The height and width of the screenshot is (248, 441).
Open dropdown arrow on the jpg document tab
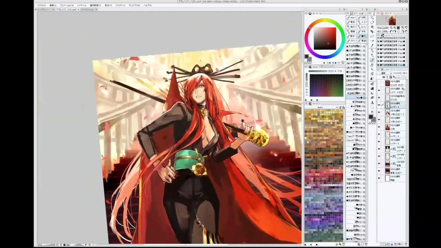[x=96, y=10]
